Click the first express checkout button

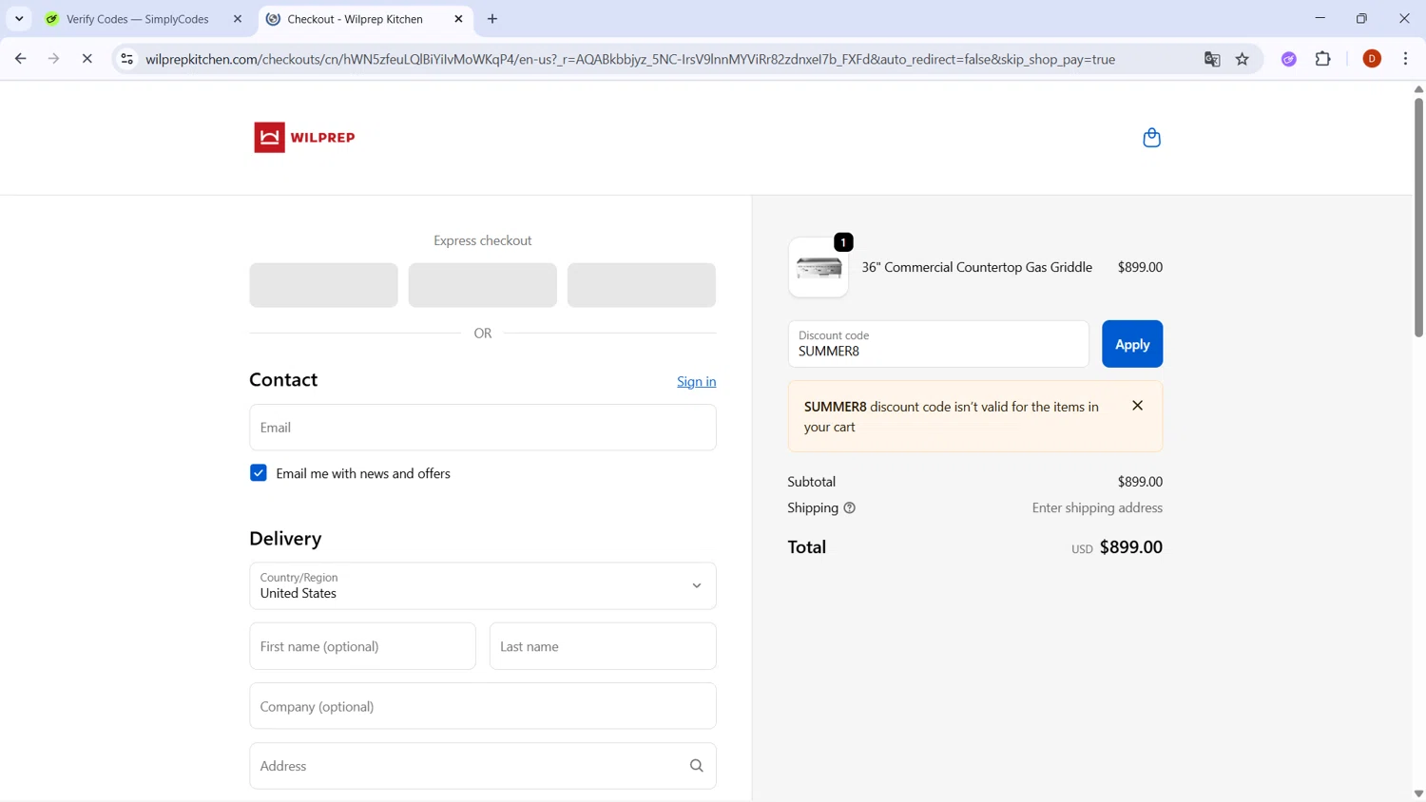pyautogui.click(x=324, y=285)
